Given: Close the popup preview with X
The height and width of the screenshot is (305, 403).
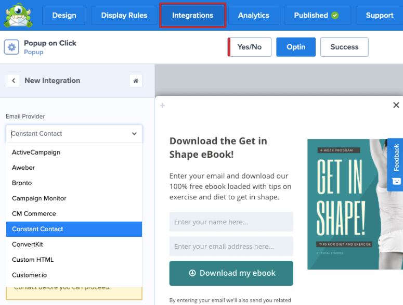Looking at the screenshot, I should pyautogui.click(x=396, y=105).
